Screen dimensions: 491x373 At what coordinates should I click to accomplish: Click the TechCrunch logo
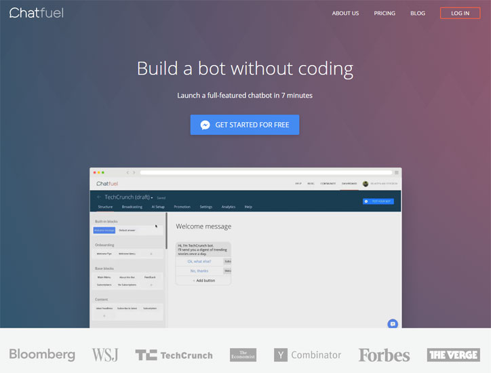(x=174, y=355)
